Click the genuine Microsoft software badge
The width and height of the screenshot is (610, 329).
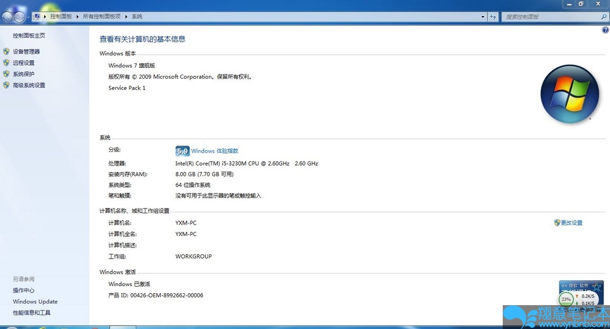581,287
